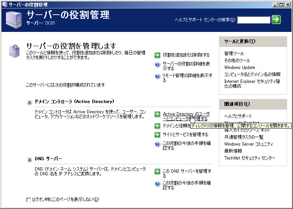Click help icon beside サーバーの役割の詳細を表示する

[x=157, y=65]
